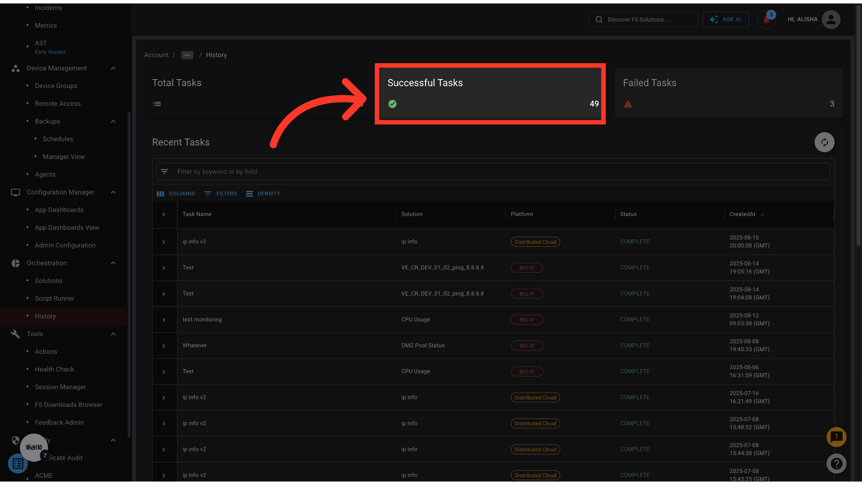Viewport: 862px width, 485px height.
Task: Go to Health Check page
Action: click(x=54, y=370)
